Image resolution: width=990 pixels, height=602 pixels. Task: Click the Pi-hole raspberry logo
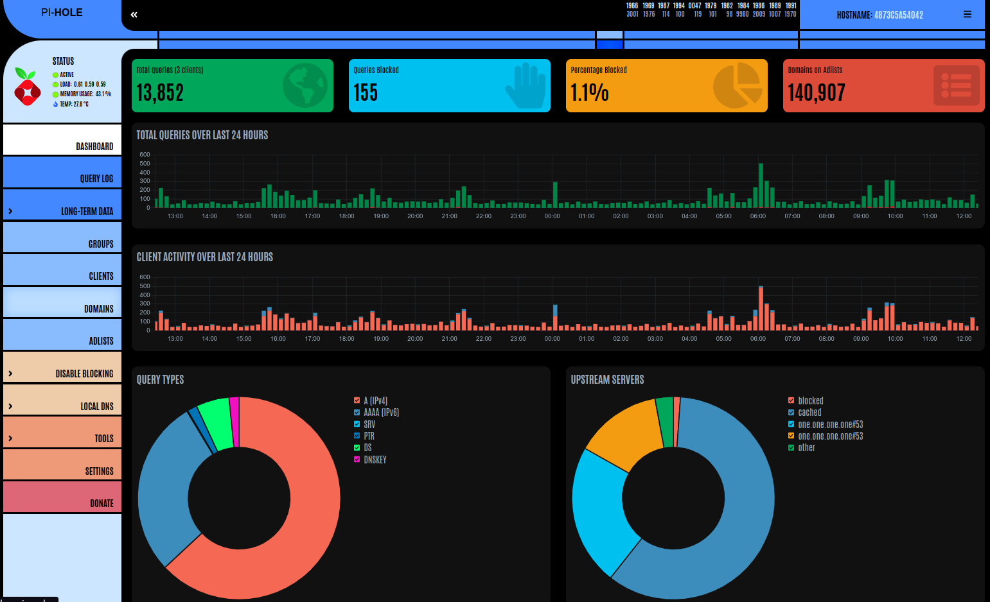click(x=27, y=87)
